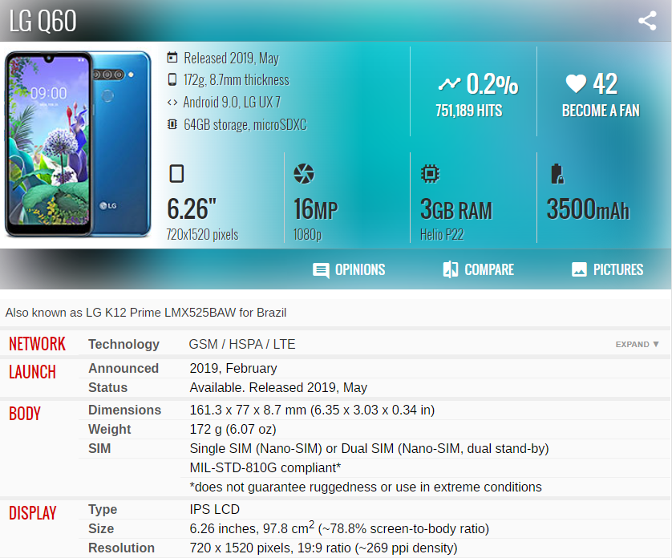Click the SIM spec label
This screenshot has width=672, height=558.
tap(101, 448)
